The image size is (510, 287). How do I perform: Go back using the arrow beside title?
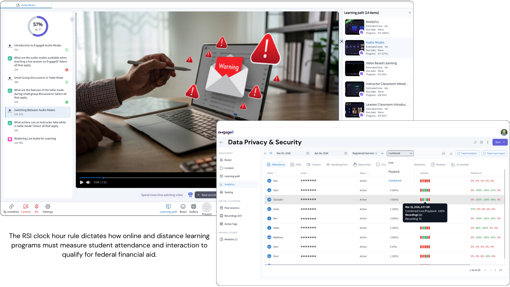pos(222,142)
